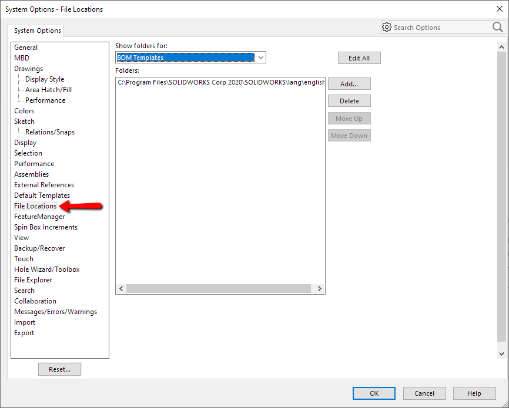Click the search magnifier icon
This screenshot has height=408, width=509.
point(498,27)
